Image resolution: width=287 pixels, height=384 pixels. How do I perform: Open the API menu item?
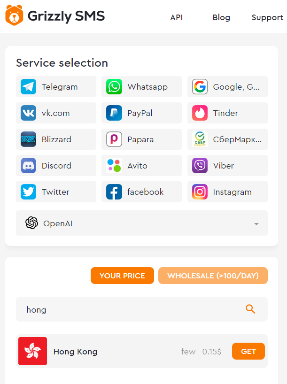[x=177, y=17]
